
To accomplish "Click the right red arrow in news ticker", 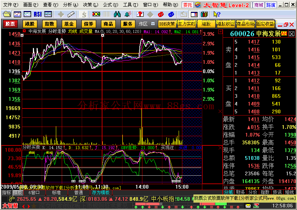I will click(28, 206).
